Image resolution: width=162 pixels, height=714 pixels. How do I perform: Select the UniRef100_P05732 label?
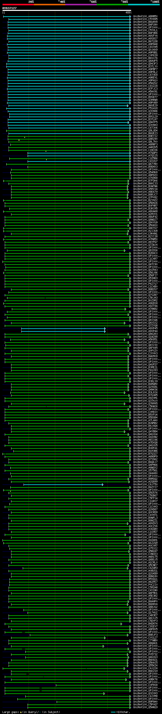click(145, 654)
